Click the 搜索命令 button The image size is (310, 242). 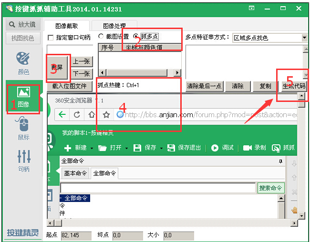point(271,188)
